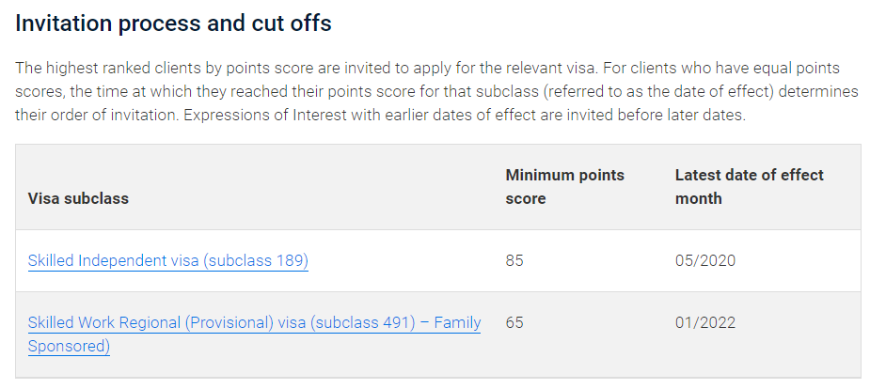Select the "Visa subclass" column header

click(x=78, y=198)
